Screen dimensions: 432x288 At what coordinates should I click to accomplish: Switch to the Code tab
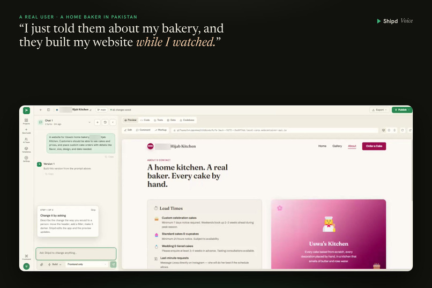click(145, 120)
